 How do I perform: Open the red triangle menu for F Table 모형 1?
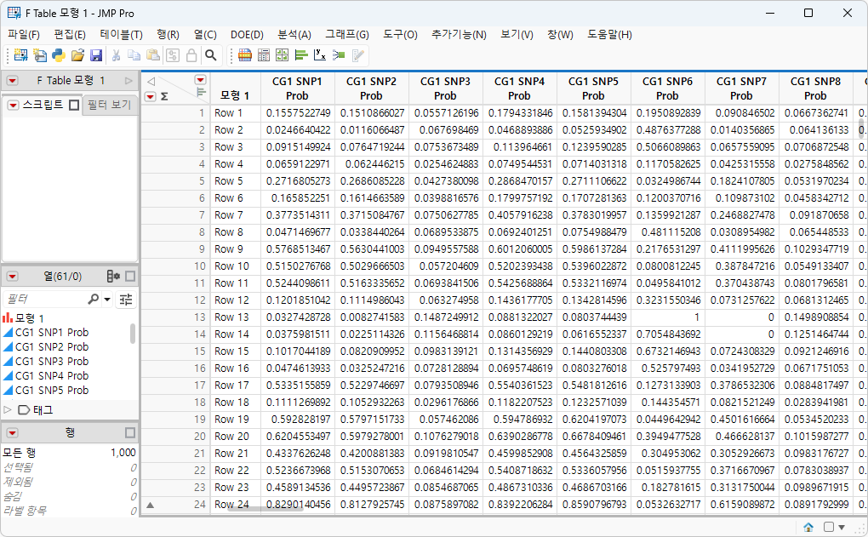pyautogui.click(x=12, y=81)
